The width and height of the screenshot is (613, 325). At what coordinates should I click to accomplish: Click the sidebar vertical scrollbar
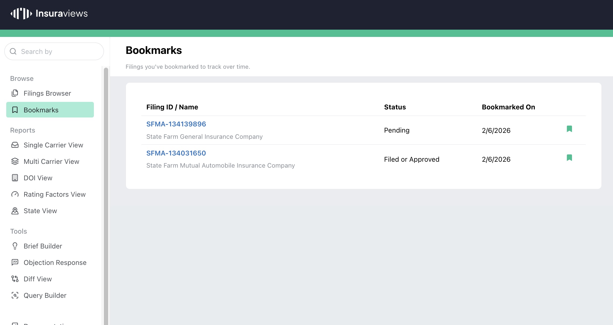[106, 189]
